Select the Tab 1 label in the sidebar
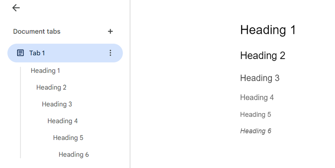Image resolution: width=335 pixels, height=168 pixels. (37, 53)
